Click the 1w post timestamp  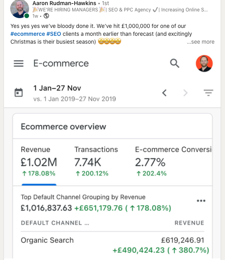[35, 16]
